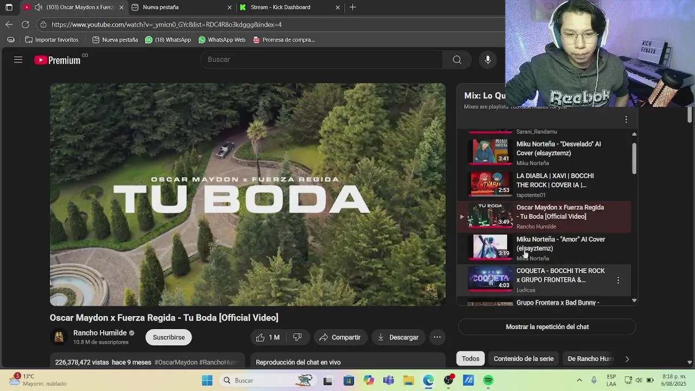Click playlist scrollbar down arrow
This screenshot has width=695, height=391.
click(634, 300)
